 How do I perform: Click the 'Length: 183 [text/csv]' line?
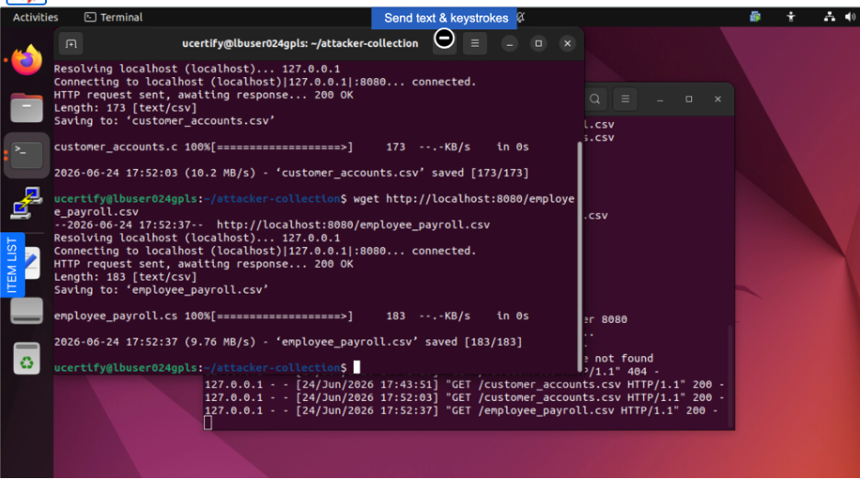125,277
